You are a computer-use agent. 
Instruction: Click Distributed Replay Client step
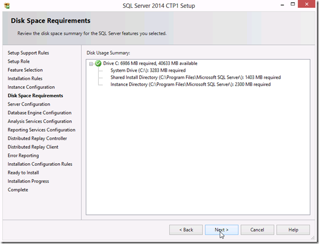pos(33,147)
